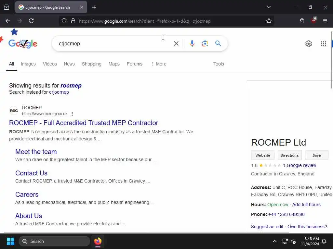Close the crjocmep Google Search tab
The width and height of the screenshot is (333, 249).
pos(82,7)
